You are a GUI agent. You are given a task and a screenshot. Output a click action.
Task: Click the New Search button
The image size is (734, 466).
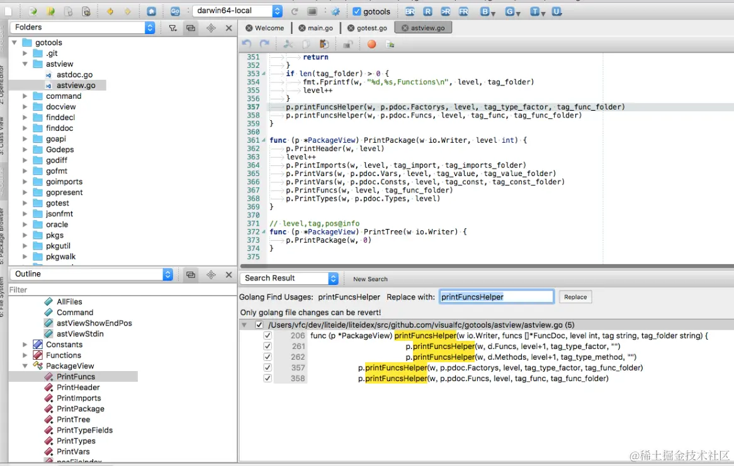click(370, 279)
